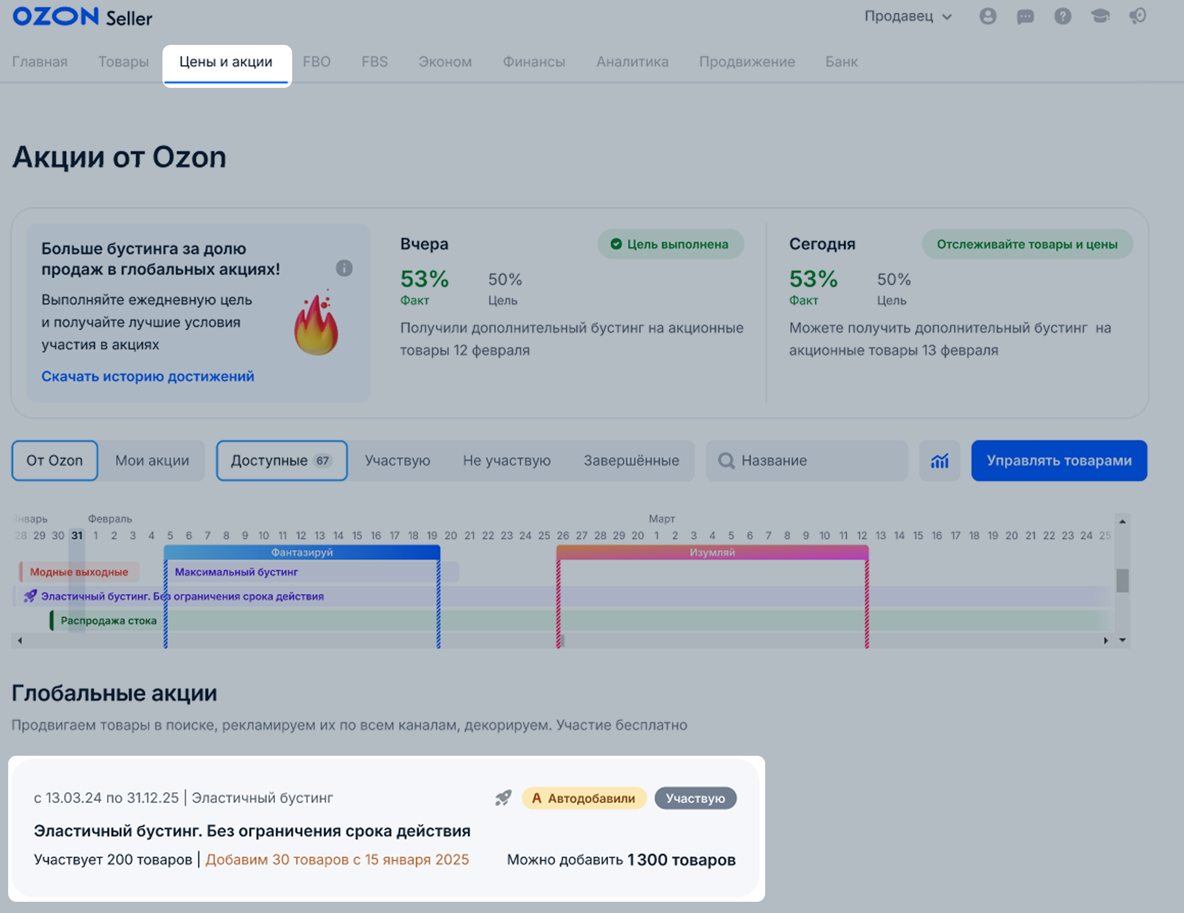
Task: Switch to Мои акции
Action: [152, 461]
